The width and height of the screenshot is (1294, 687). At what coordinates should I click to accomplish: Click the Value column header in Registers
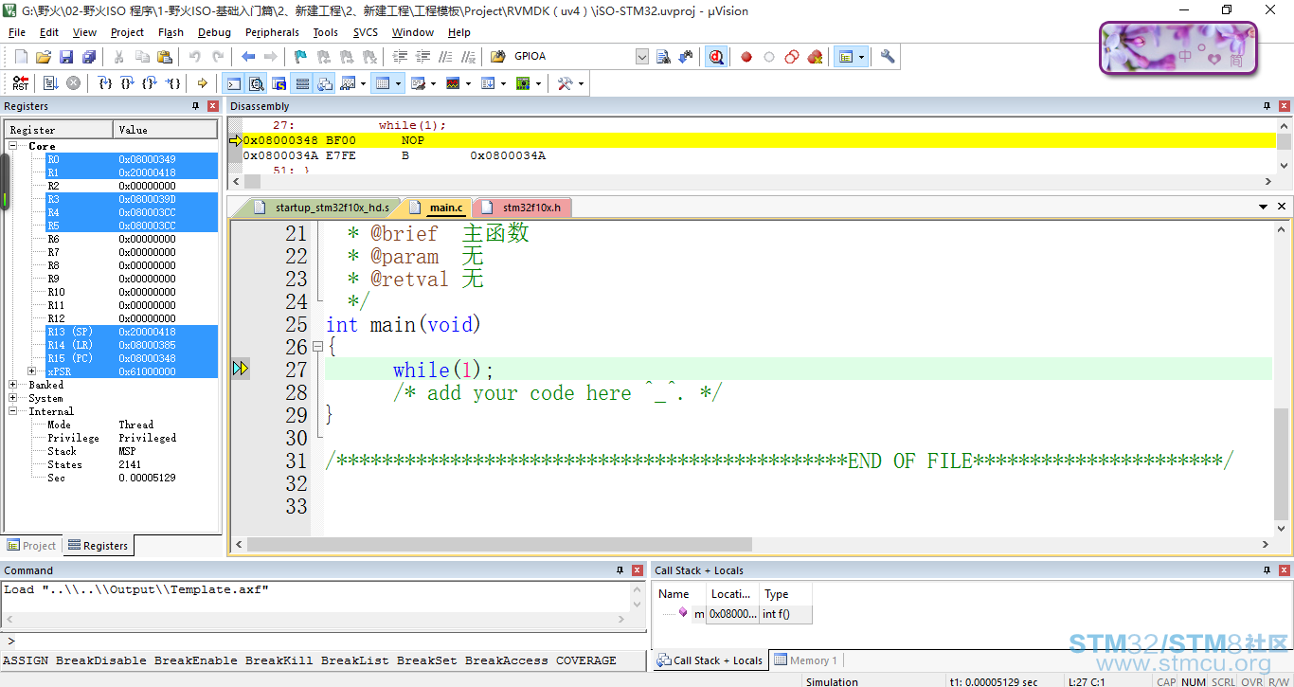pos(166,130)
